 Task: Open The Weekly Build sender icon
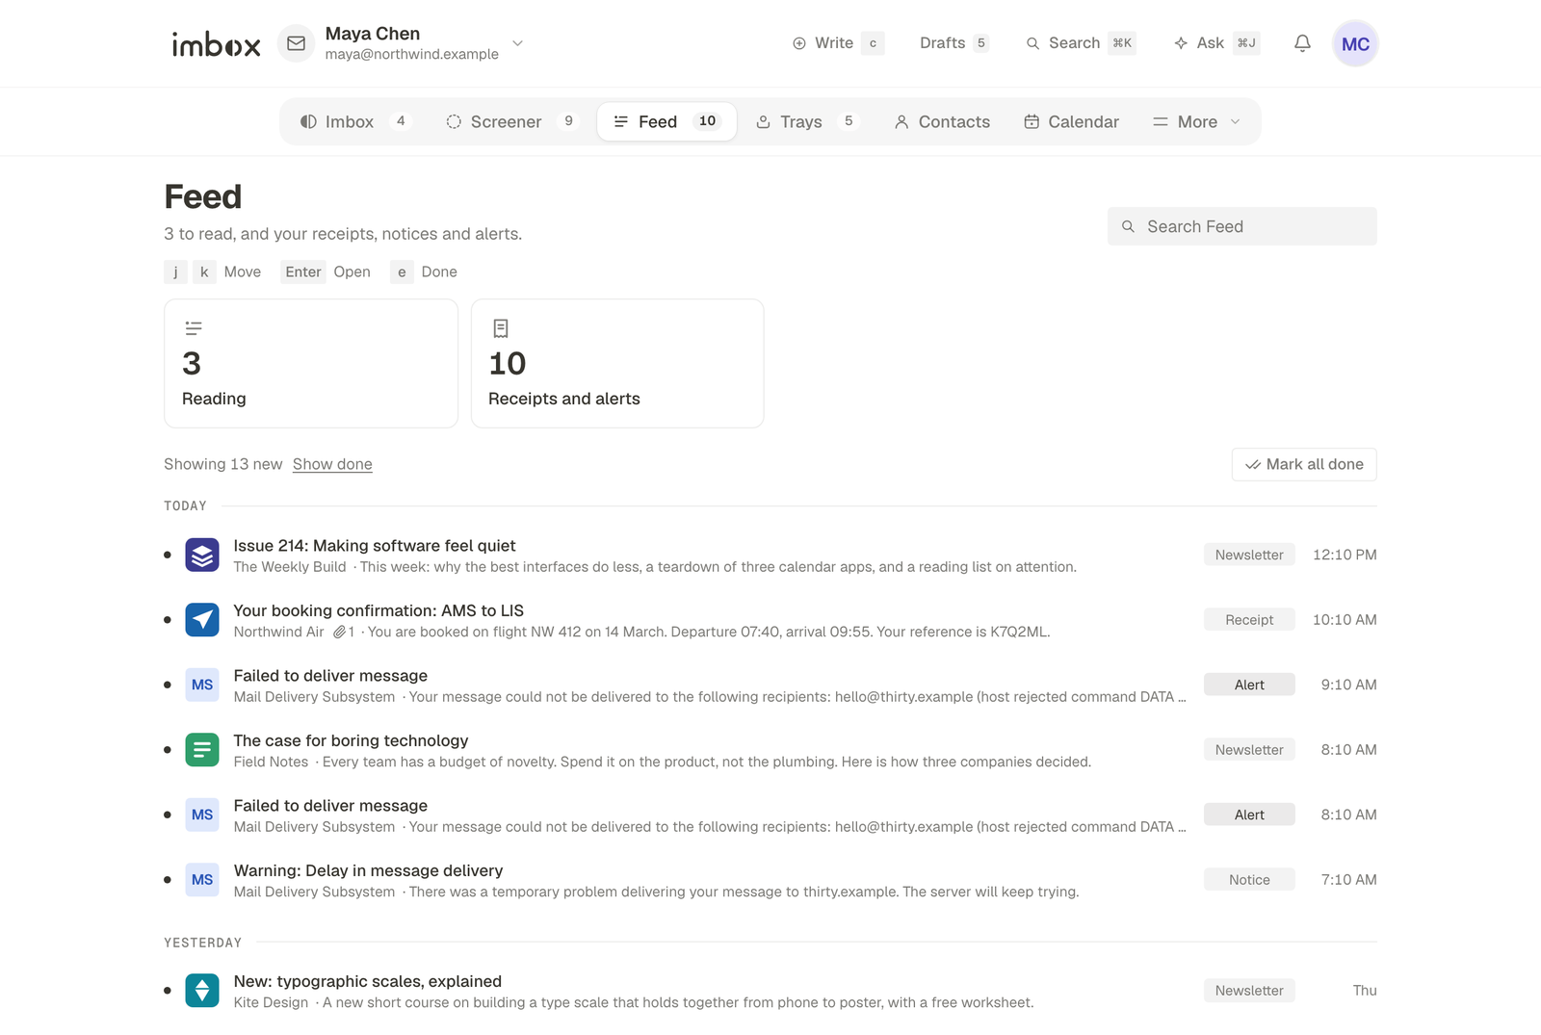(x=202, y=555)
